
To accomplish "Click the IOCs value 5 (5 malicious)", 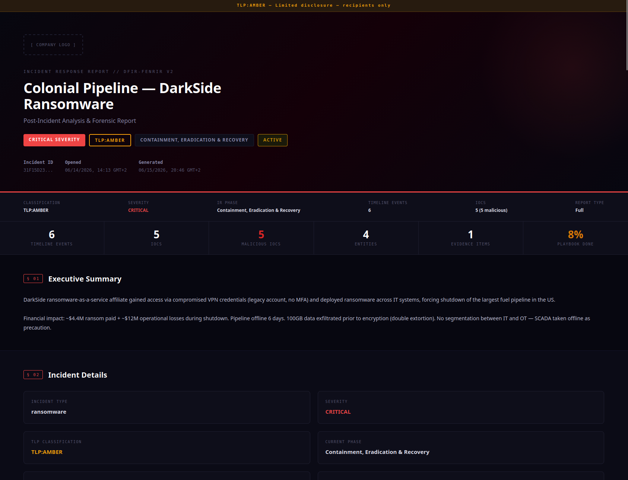I will pos(491,210).
